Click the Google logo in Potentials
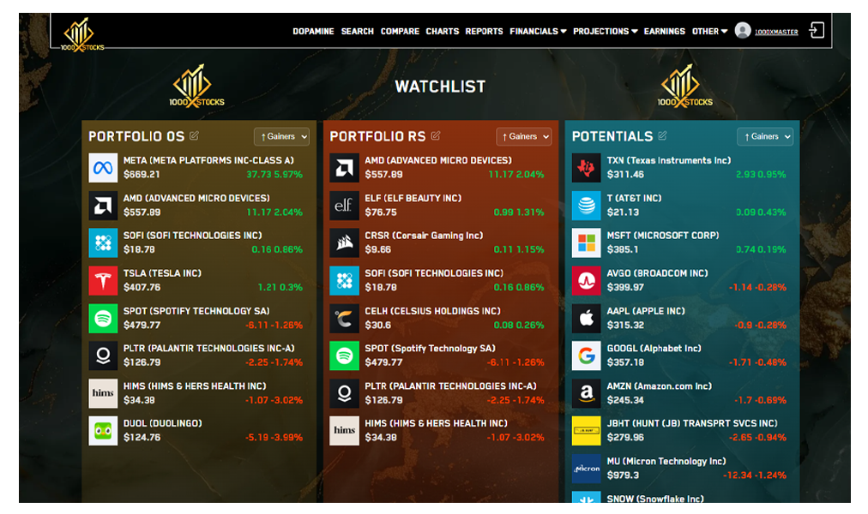The height and width of the screenshot is (514, 868). tap(586, 356)
